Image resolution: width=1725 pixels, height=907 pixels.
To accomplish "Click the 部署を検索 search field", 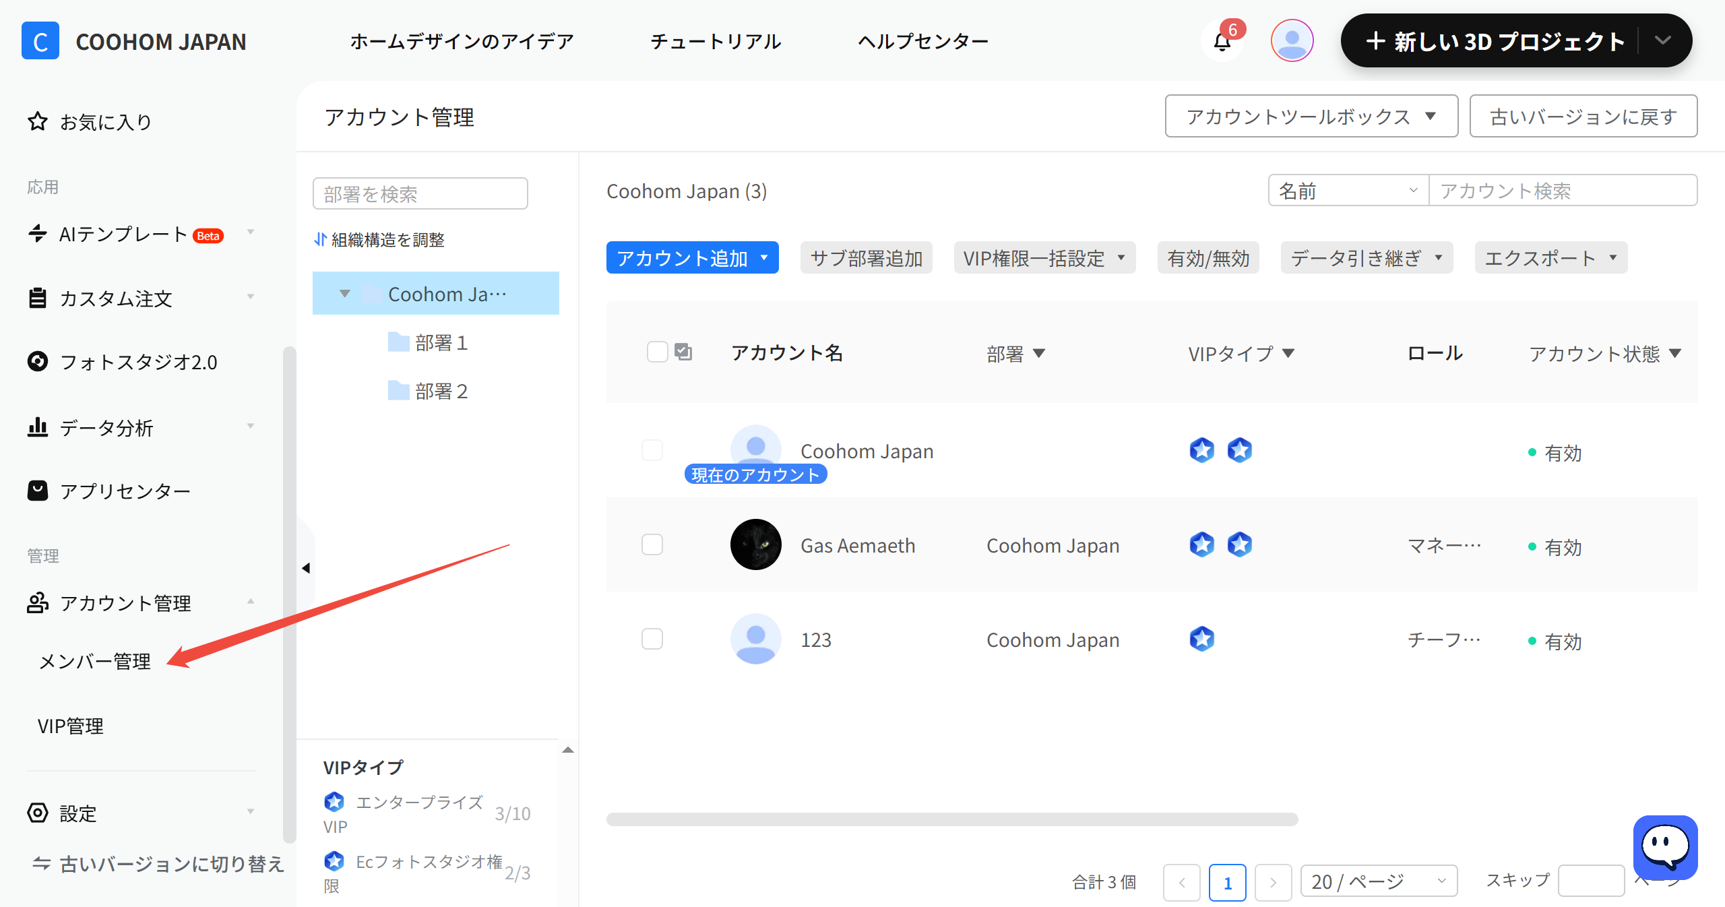I will pyautogui.click(x=420, y=193).
